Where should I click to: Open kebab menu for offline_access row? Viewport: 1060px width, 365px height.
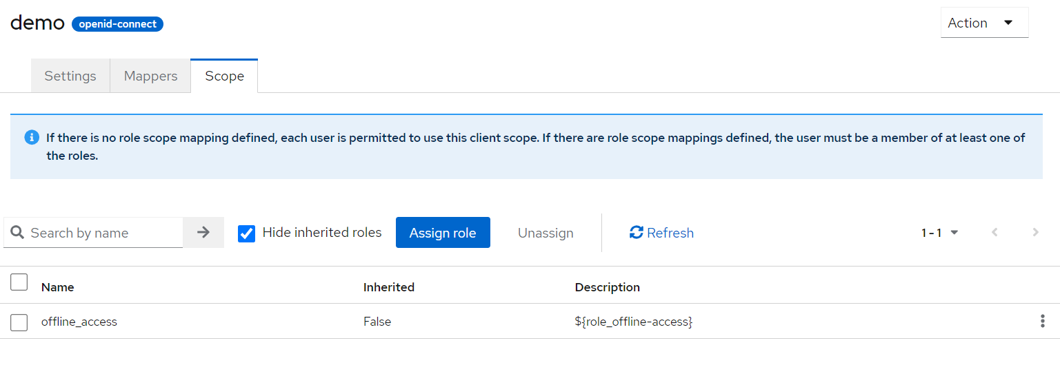click(1042, 322)
